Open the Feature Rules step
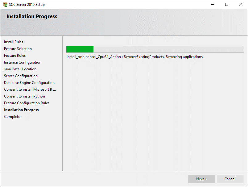Screen dimensions: 248x187 (15, 56)
